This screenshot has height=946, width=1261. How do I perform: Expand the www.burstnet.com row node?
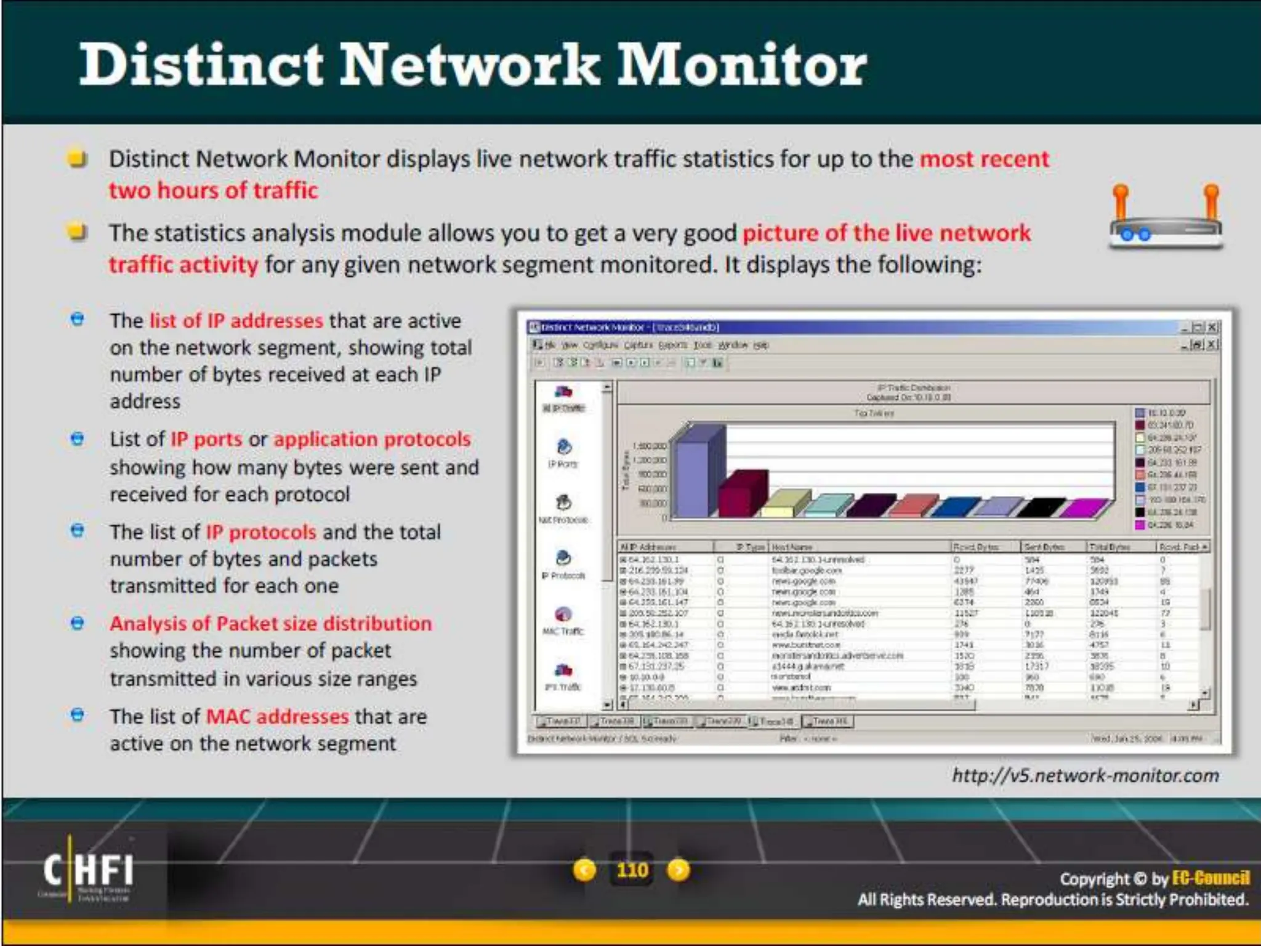coord(623,645)
